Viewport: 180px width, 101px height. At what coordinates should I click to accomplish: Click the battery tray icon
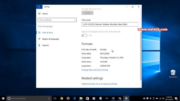[157, 98]
